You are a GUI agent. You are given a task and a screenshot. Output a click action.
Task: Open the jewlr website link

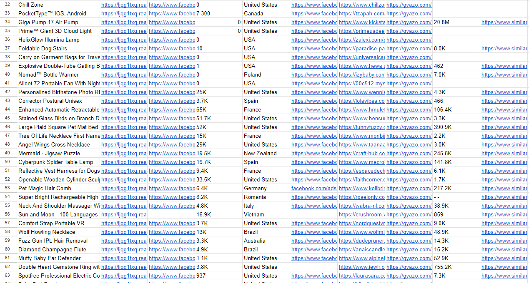pos(361,267)
